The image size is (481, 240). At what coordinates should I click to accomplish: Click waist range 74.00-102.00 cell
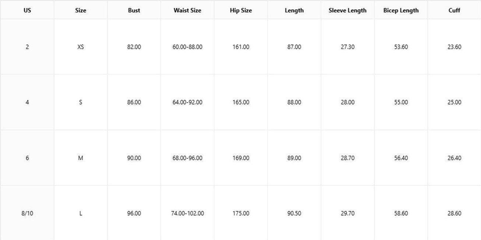tap(187, 213)
